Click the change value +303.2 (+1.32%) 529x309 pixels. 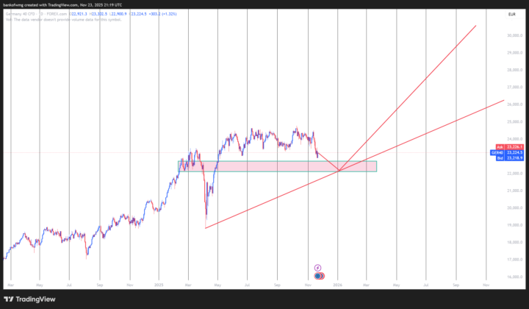[x=163, y=14]
